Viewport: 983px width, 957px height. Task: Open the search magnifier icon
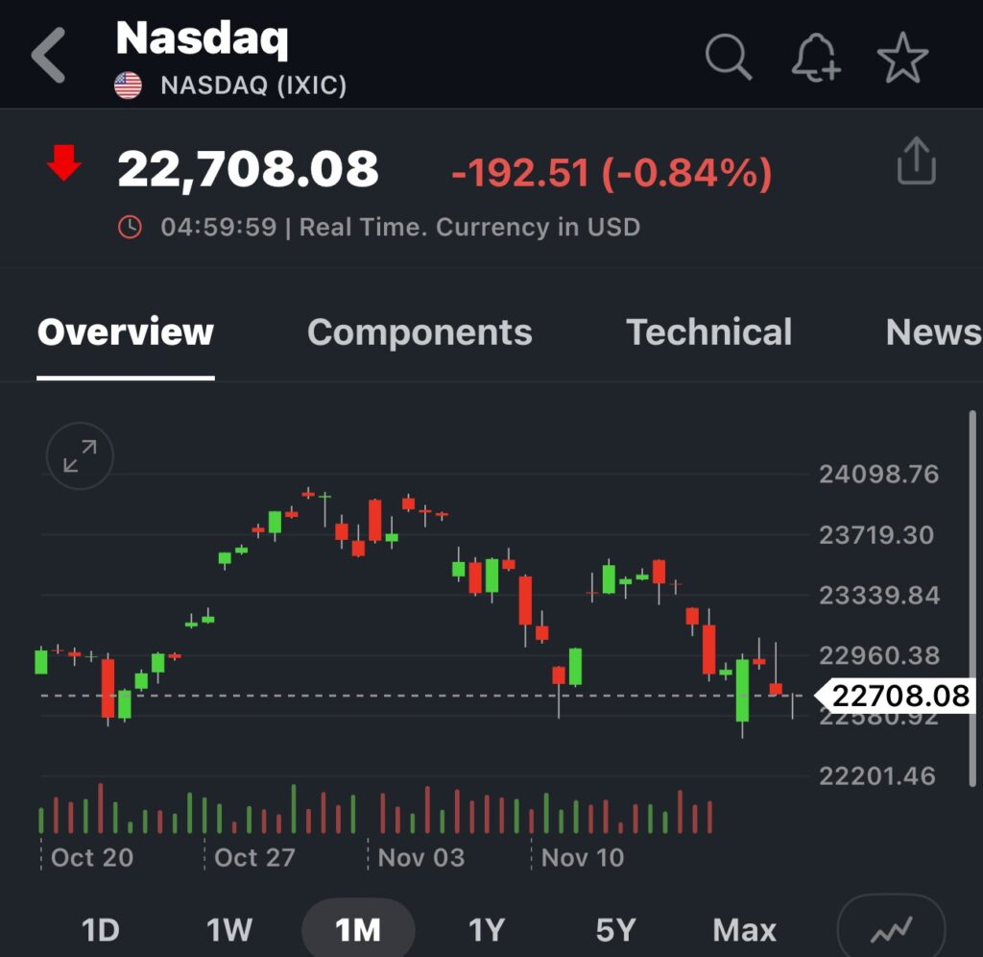(728, 57)
